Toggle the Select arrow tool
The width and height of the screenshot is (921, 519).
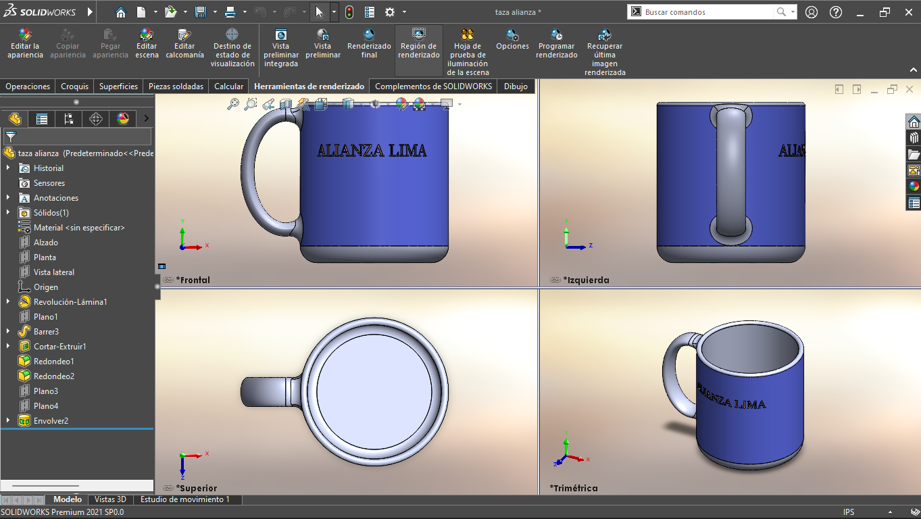coord(320,12)
